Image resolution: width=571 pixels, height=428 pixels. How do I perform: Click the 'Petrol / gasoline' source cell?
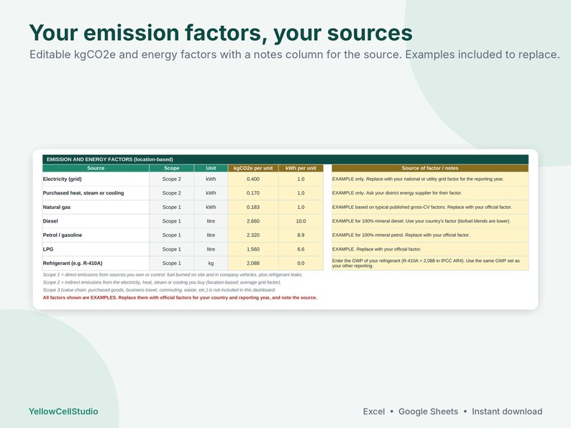point(96,236)
